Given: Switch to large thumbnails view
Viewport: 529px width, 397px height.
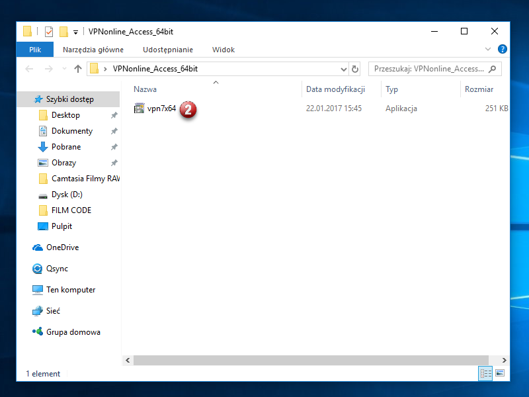Looking at the screenshot, I should 500,373.
